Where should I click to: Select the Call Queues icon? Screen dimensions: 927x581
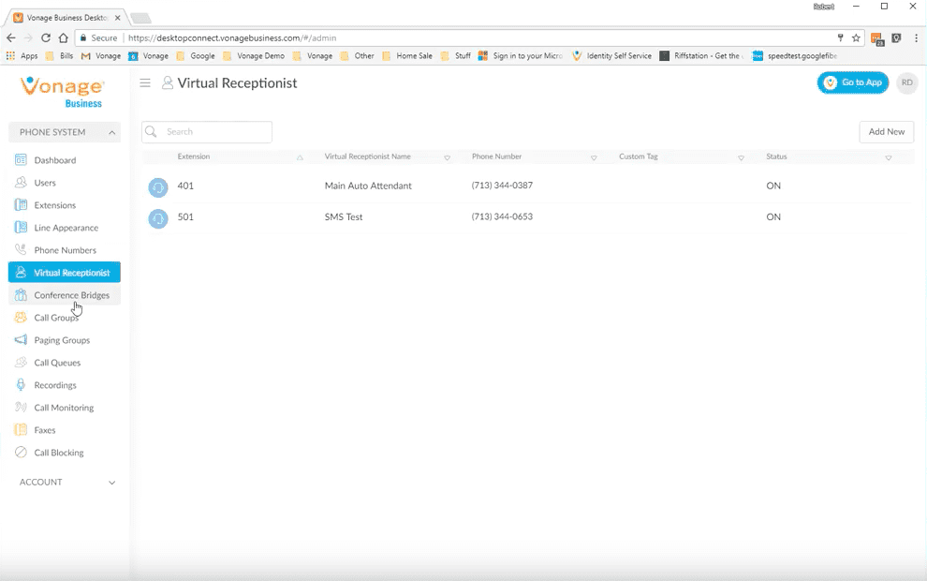click(21, 362)
